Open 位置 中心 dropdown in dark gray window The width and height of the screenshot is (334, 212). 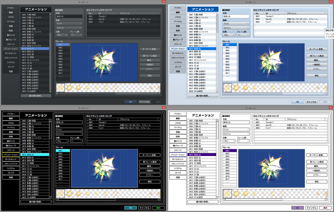[x=62, y=35]
